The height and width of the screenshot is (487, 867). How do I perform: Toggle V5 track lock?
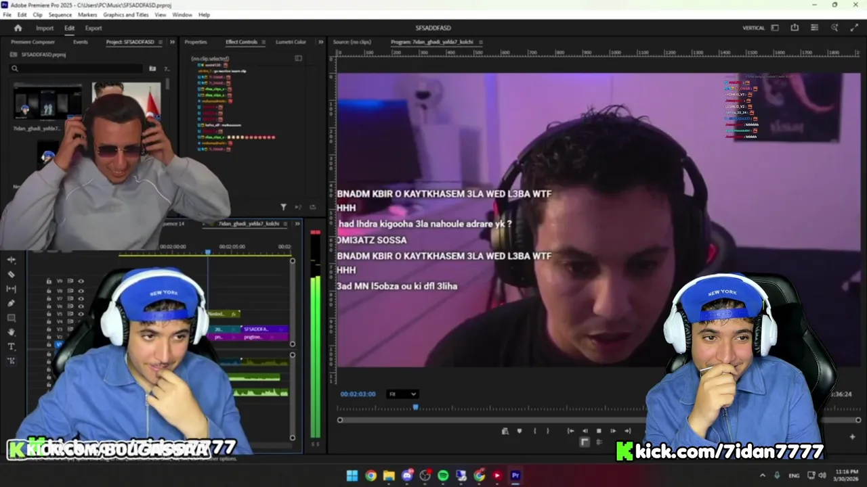click(x=49, y=314)
